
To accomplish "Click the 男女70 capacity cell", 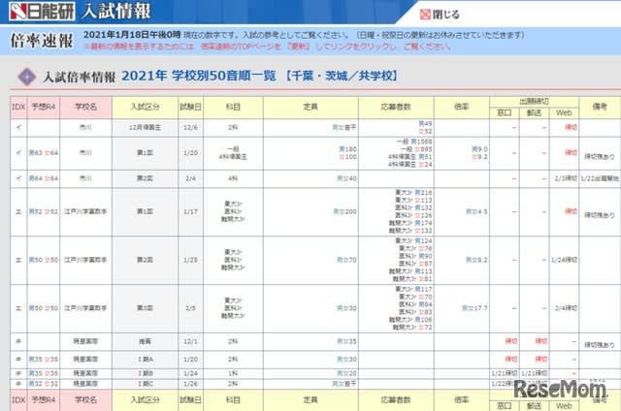I will point(310,261).
